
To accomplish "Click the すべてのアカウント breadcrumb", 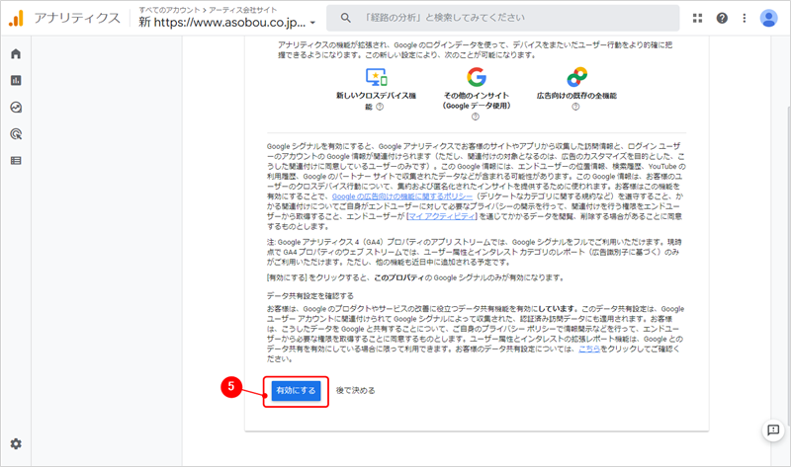I will click(169, 10).
